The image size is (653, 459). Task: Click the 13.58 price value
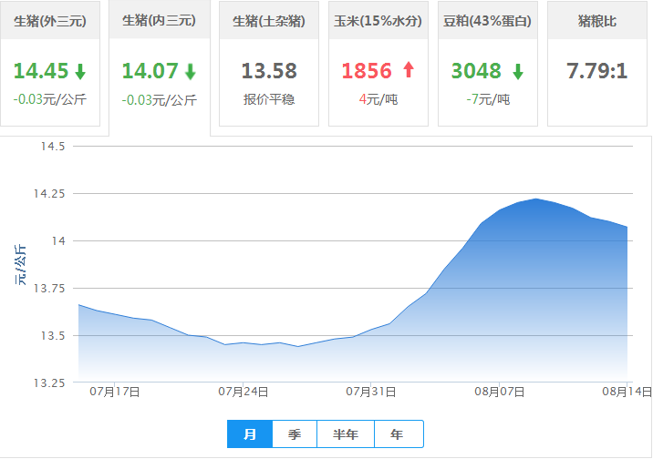click(x=269, y=71)
